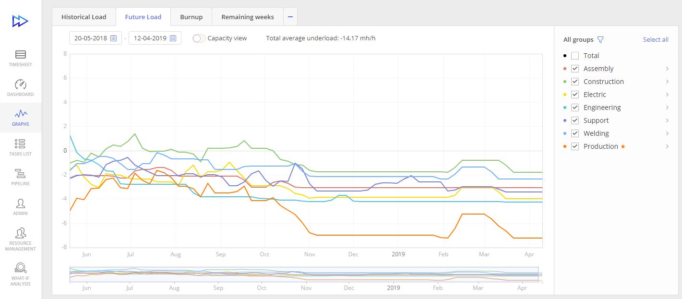Click the filter funnel icon beside All groups
The image size is (682, 299).
pyautogui.click(x=600, y=40)
